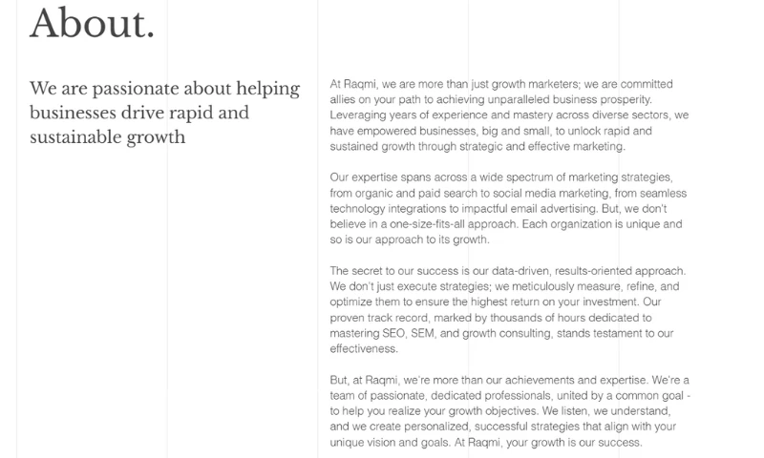Click the "businesses drive rapid and" subheading line
The image size is (764, 458).
pos(139,113)
